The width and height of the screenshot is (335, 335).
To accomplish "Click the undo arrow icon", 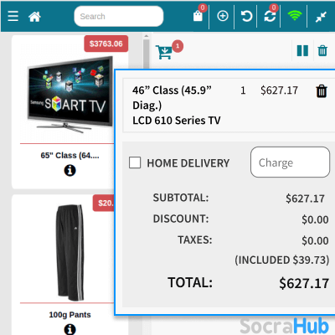I will tap(246, 16).
